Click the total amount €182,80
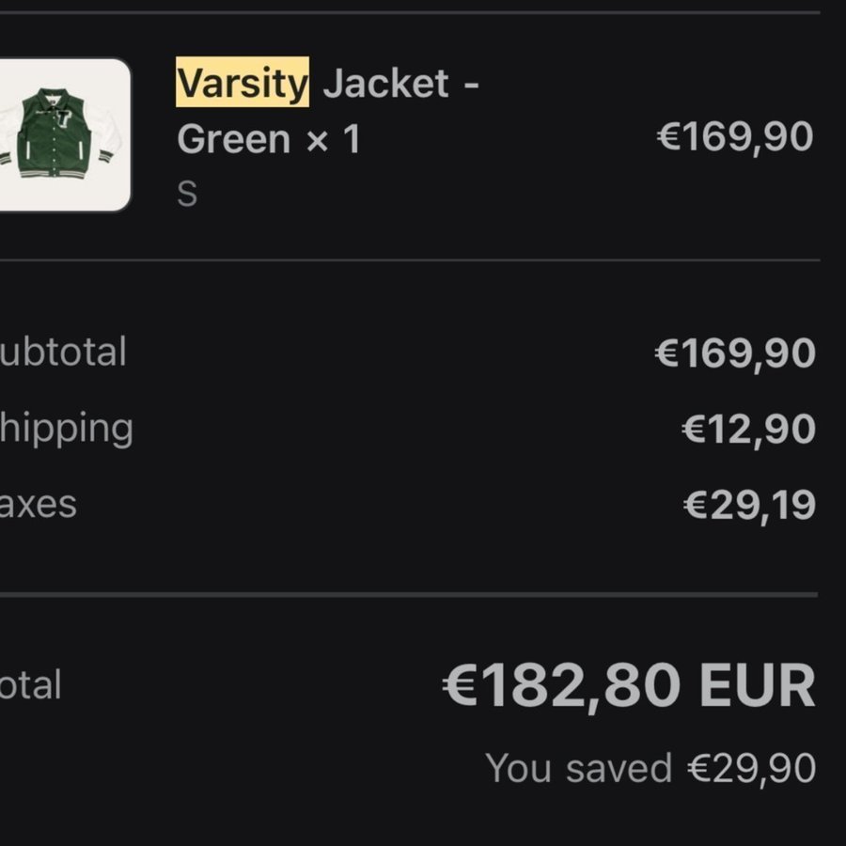This screenshot has height=846, width=846. [563, 686]
